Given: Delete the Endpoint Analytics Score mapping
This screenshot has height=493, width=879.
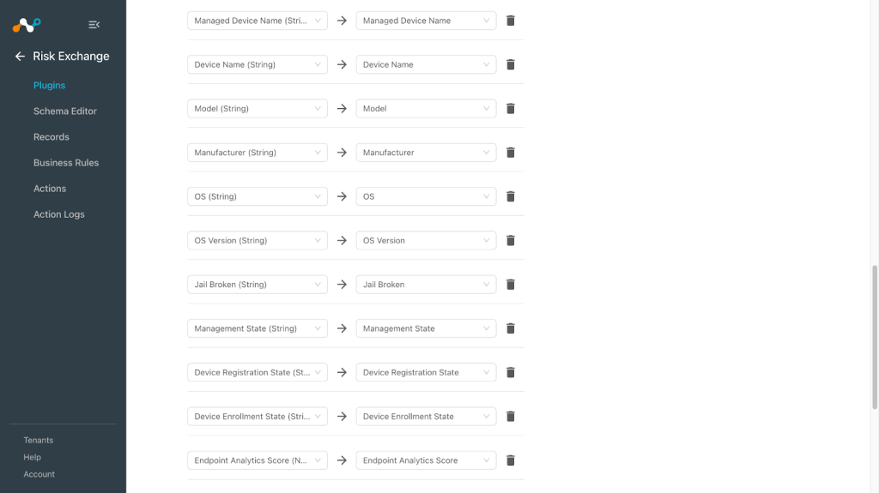Looking at the screenshot, I should (510, 460).
